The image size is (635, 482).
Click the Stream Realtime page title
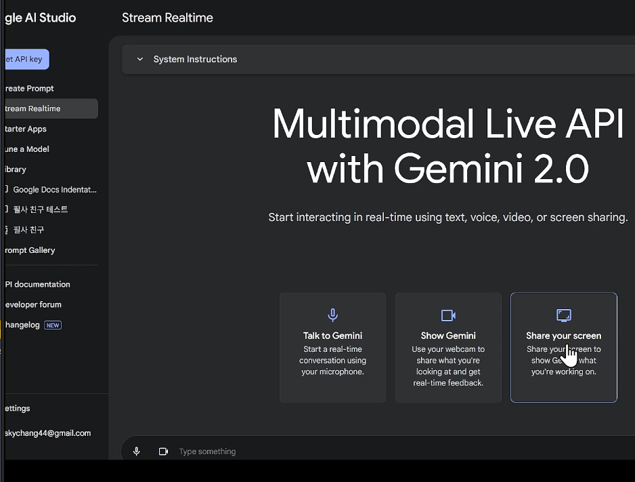click(x=167, y=18)
